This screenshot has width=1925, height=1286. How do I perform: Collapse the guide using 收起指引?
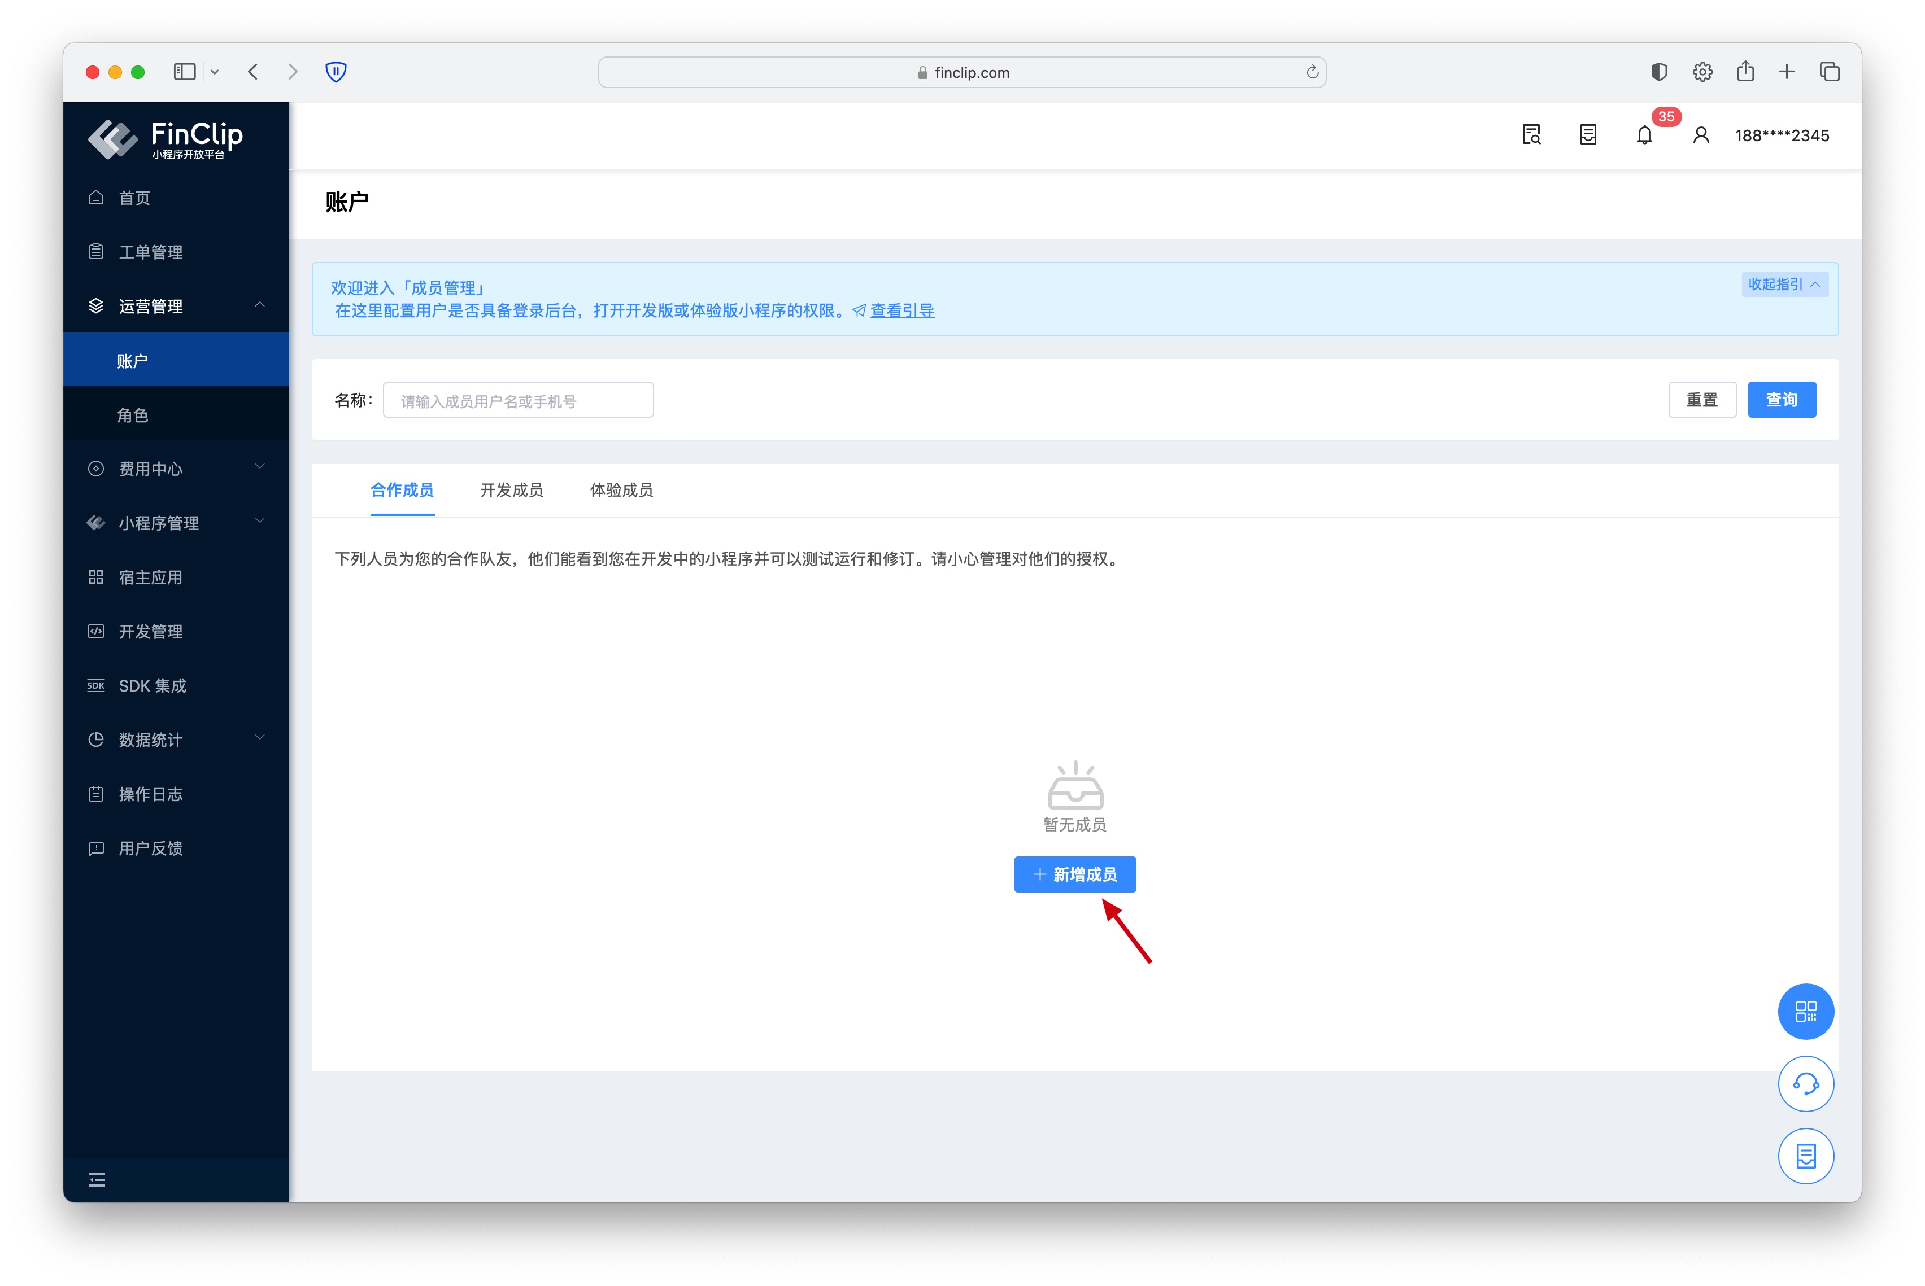tap(1784, 285)
